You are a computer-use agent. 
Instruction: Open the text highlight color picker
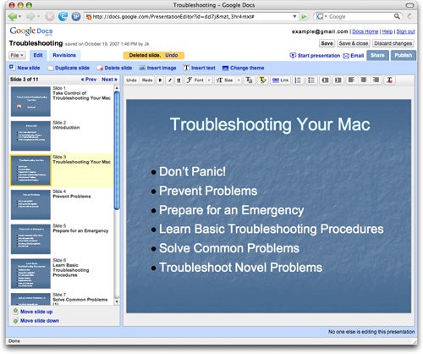[262, 80]
